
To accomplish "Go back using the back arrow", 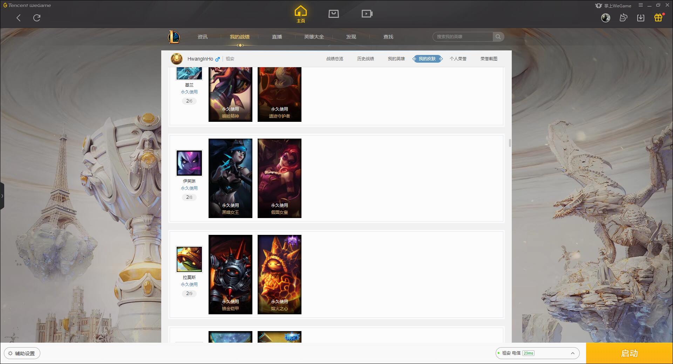I will coord(19,18).
